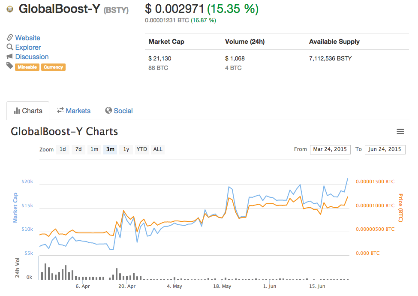The height and width of the screenshot is (296, 418).
Task: Click the 0.000 BTC axis label
Action: [367, 253]
